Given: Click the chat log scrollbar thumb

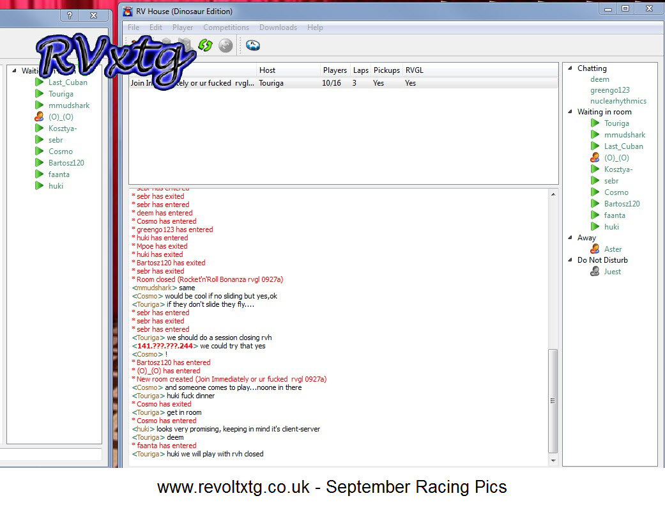Looking at the screenshot, I should (x=553, y=401).
